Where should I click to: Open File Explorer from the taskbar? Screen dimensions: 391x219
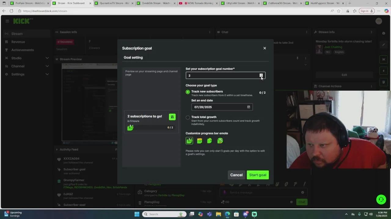218,214
